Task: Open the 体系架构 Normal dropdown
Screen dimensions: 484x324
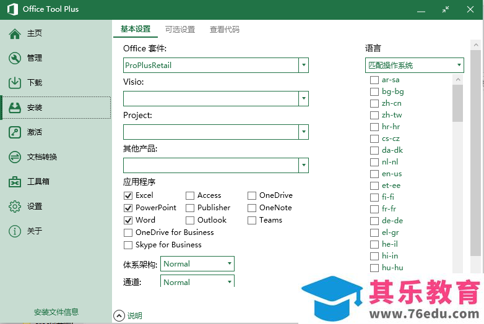Action: click(197, 264)
